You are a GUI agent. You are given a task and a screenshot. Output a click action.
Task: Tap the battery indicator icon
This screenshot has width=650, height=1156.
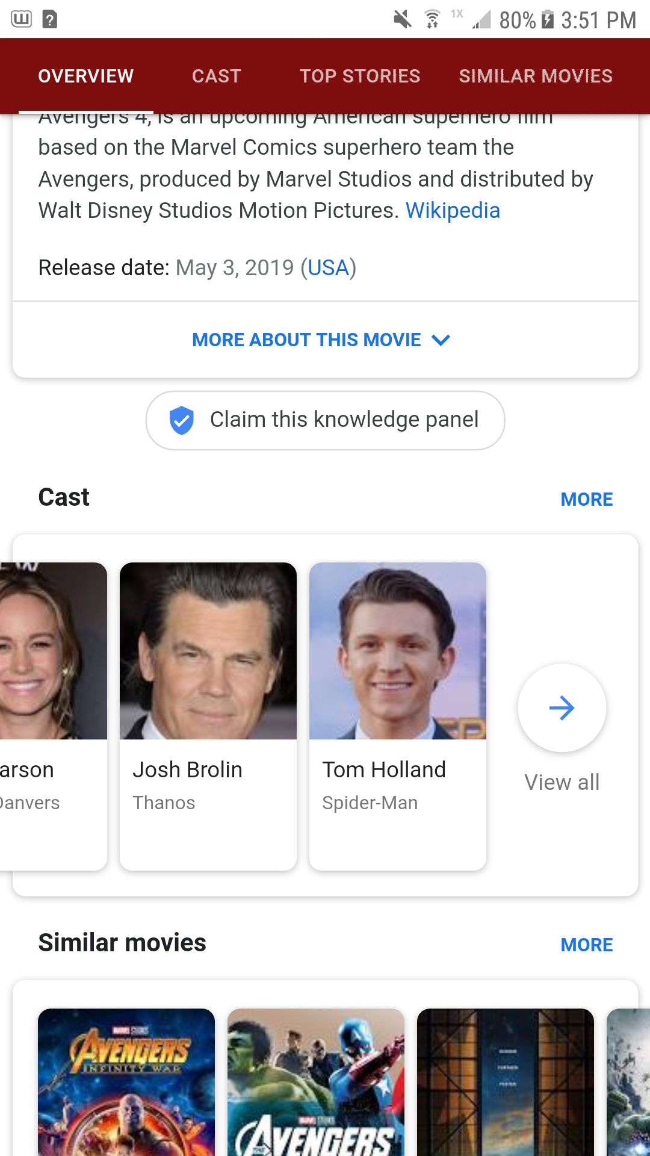(547, 20)
